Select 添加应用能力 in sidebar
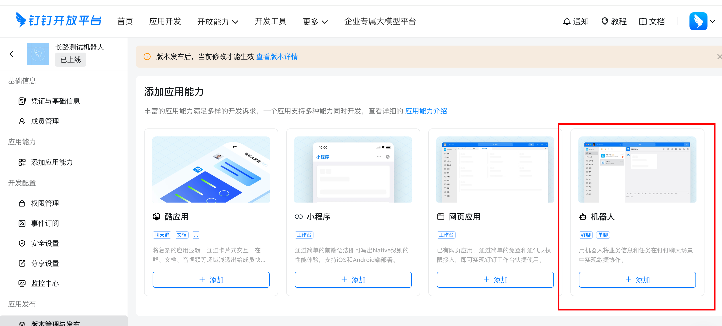Viewport: 722px width, 326px height. pyautogui.click(x=52, y=162)
